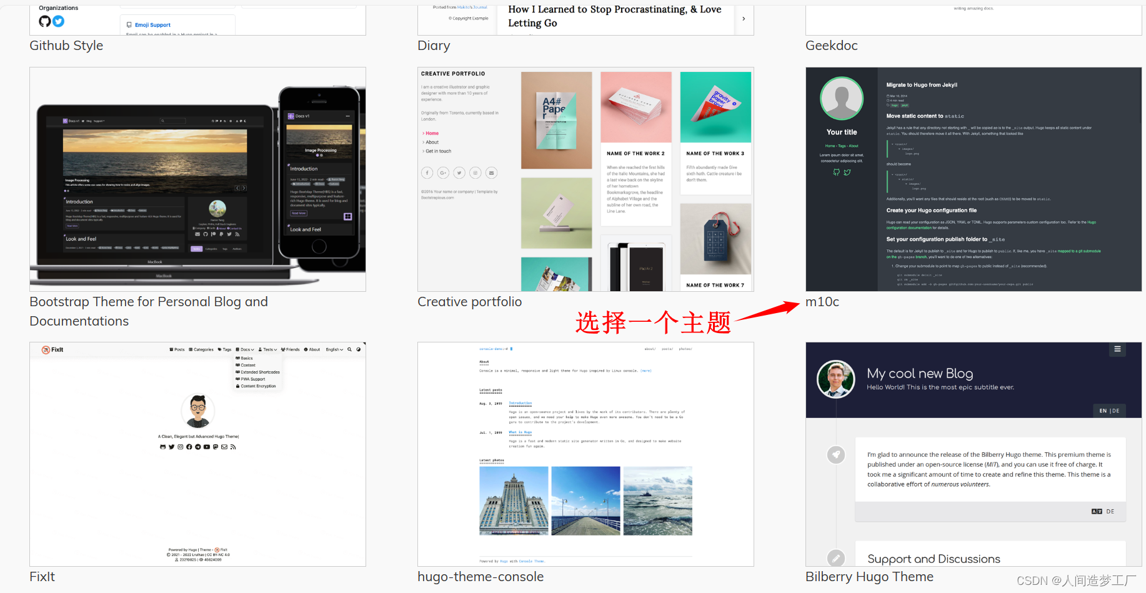Viewport: 1146px width, 593px height.
Task: Click RSS feed icon in FixIt socials
Action: 233,447
